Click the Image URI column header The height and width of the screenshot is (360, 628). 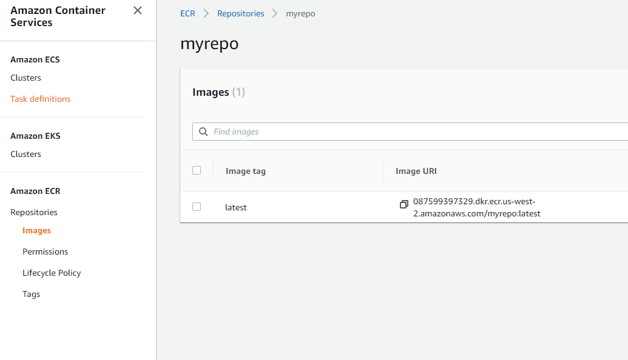416,171
